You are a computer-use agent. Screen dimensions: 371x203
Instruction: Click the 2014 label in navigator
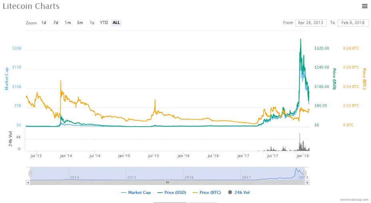tap(74, 177)
